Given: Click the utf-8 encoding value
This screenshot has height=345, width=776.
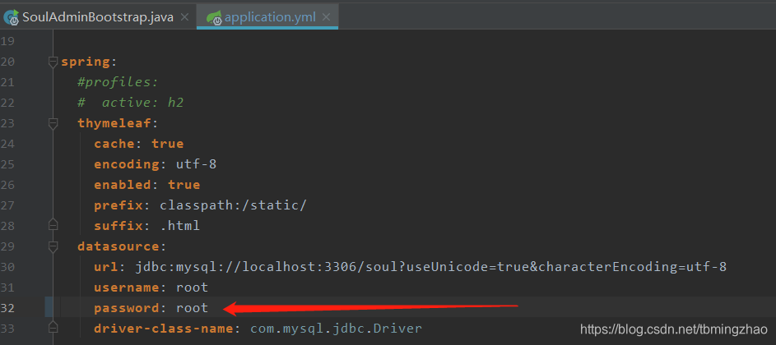Looking at the screenshot, I should click(197, 164).
